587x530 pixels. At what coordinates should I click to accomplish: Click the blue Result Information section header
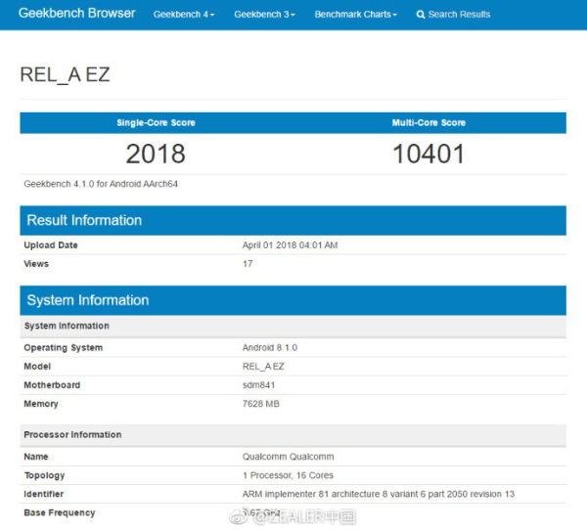coord(293,220)
